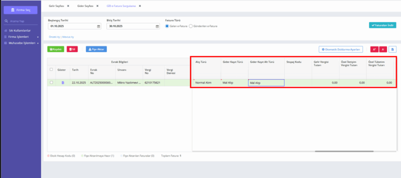Switch to the Gider Sayfası tab
The image size is (401, 178).
point(85,5)
